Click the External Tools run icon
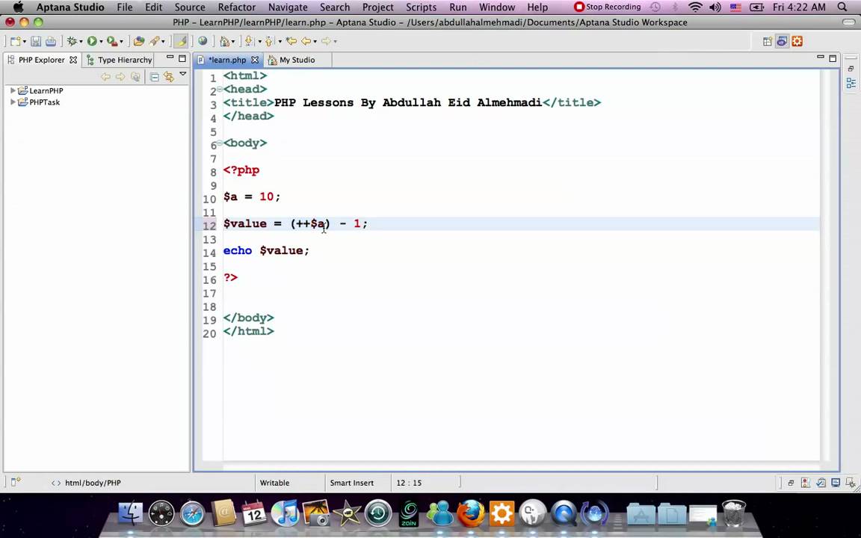The image size is (861, 538). [112, 41]
